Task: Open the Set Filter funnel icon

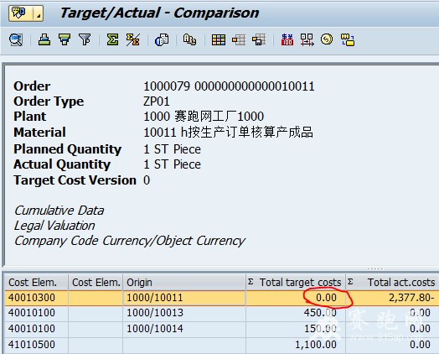Action: [x=85, y=39]
